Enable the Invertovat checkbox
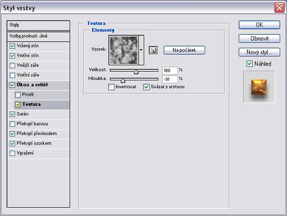Image resolution: width=287 pixels, height=216 pixels. tap(111, 87)
